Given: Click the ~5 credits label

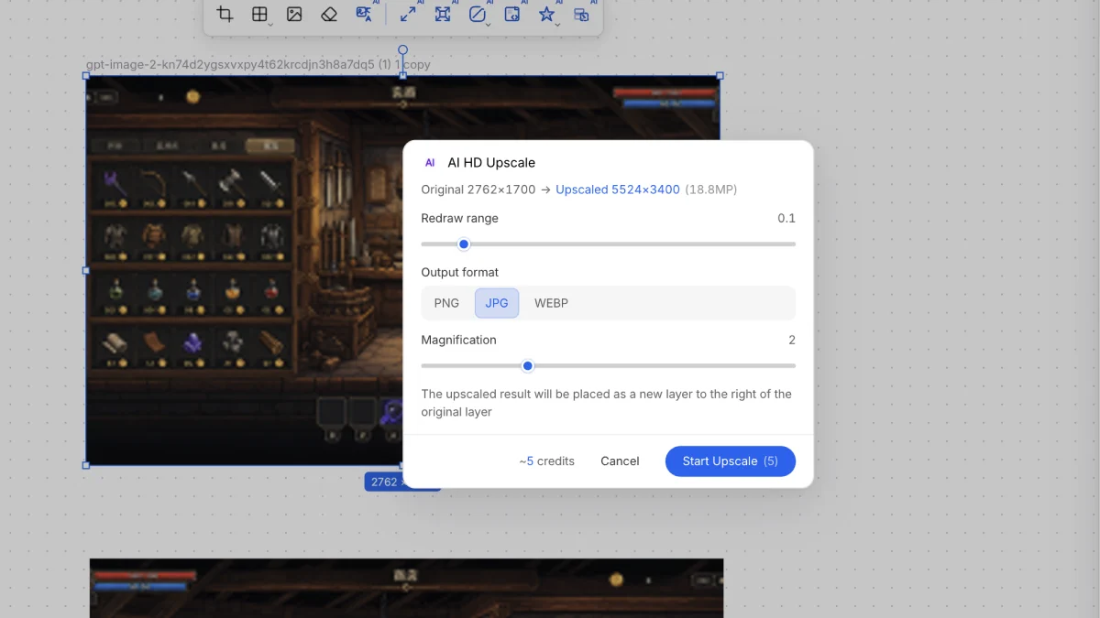Looking at the screenshot, I should 546,461.
